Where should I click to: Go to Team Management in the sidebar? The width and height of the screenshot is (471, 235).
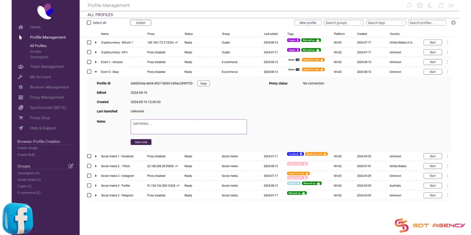point(47,67)
